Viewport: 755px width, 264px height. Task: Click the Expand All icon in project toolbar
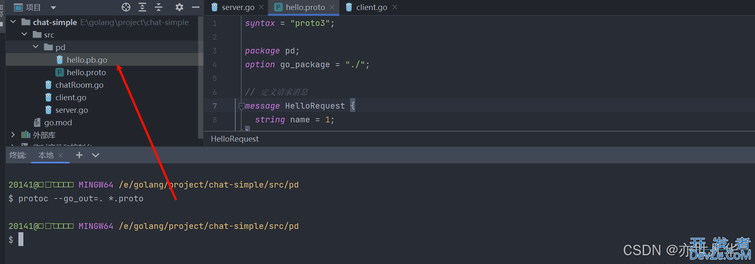tap(142, 7)
